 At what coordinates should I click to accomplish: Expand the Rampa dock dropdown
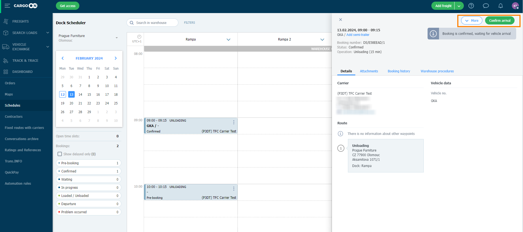pos(228,39)
